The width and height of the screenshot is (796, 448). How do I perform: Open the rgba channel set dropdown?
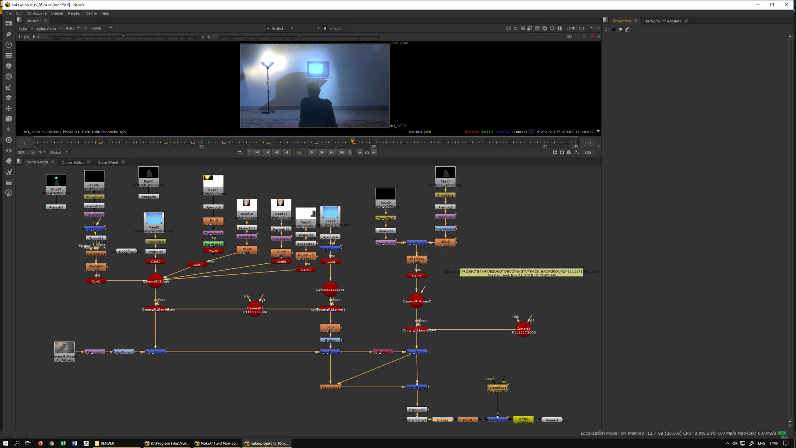click(25, 29)
